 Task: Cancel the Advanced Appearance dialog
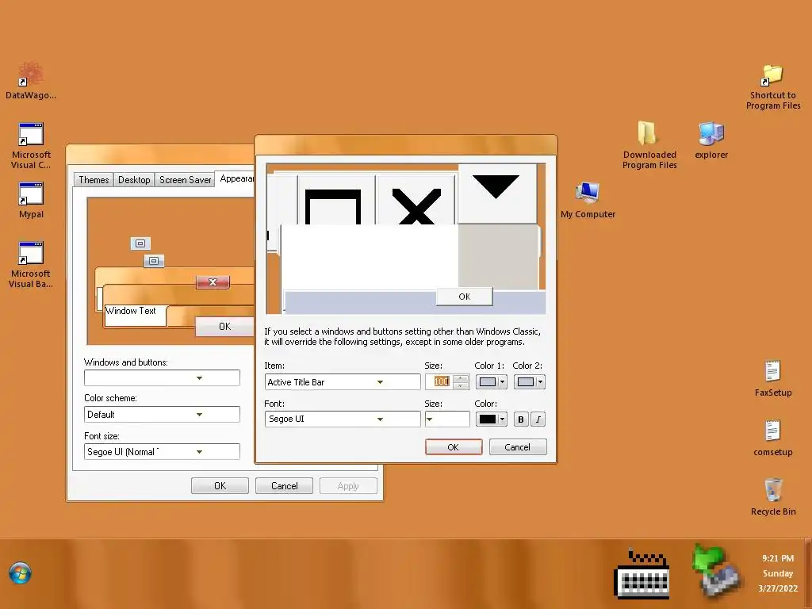[517, 447]
